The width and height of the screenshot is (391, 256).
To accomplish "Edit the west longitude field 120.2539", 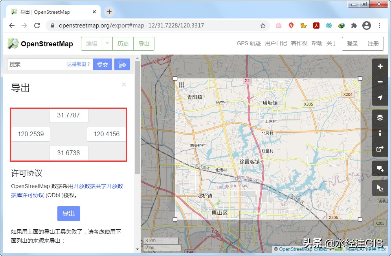I will [x=31, y=134].
